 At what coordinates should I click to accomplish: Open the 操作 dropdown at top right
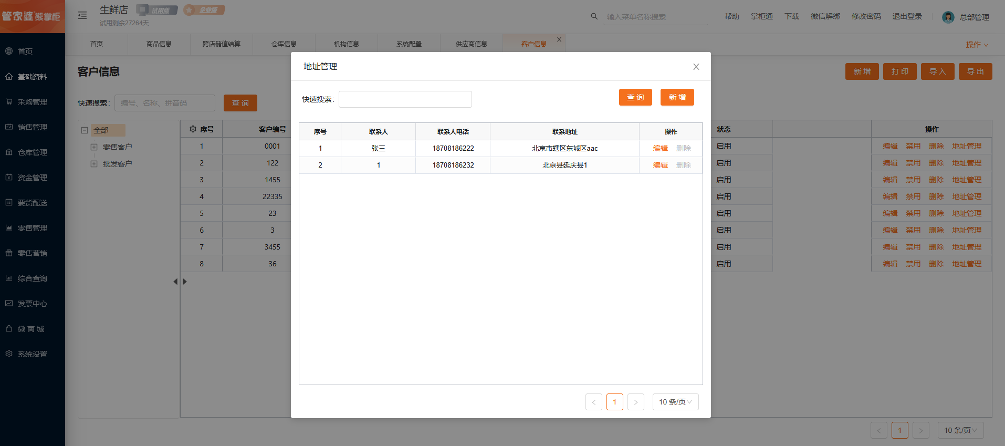pos(977,45)
